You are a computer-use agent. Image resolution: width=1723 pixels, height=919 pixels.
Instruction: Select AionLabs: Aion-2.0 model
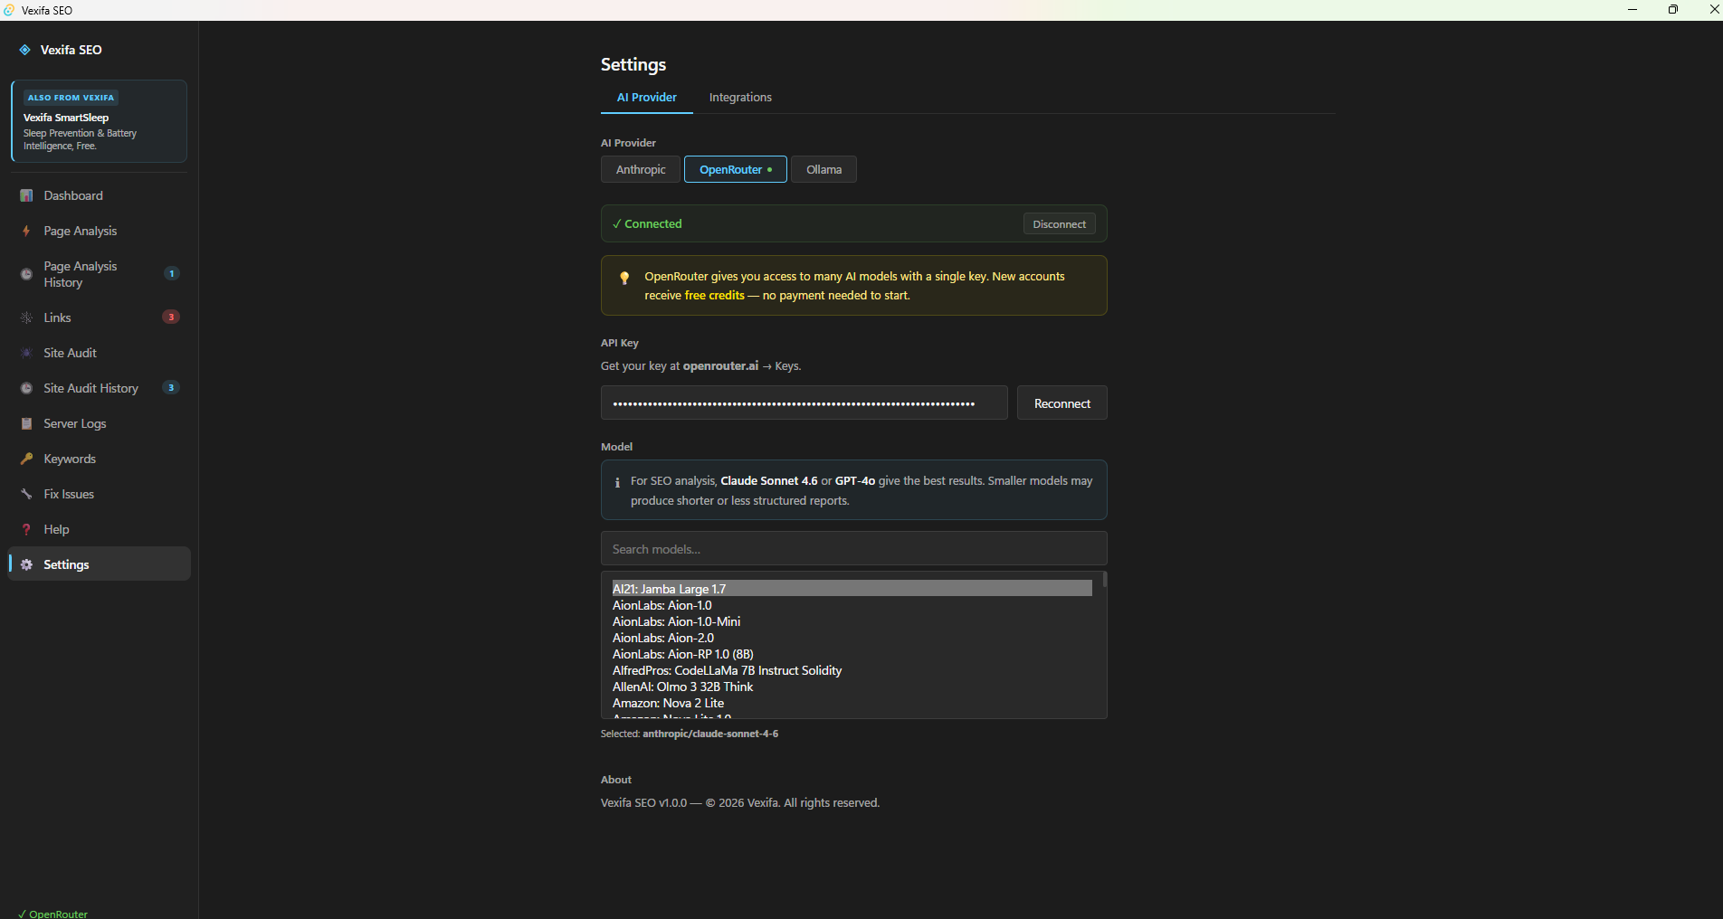(x=852, y=638)
